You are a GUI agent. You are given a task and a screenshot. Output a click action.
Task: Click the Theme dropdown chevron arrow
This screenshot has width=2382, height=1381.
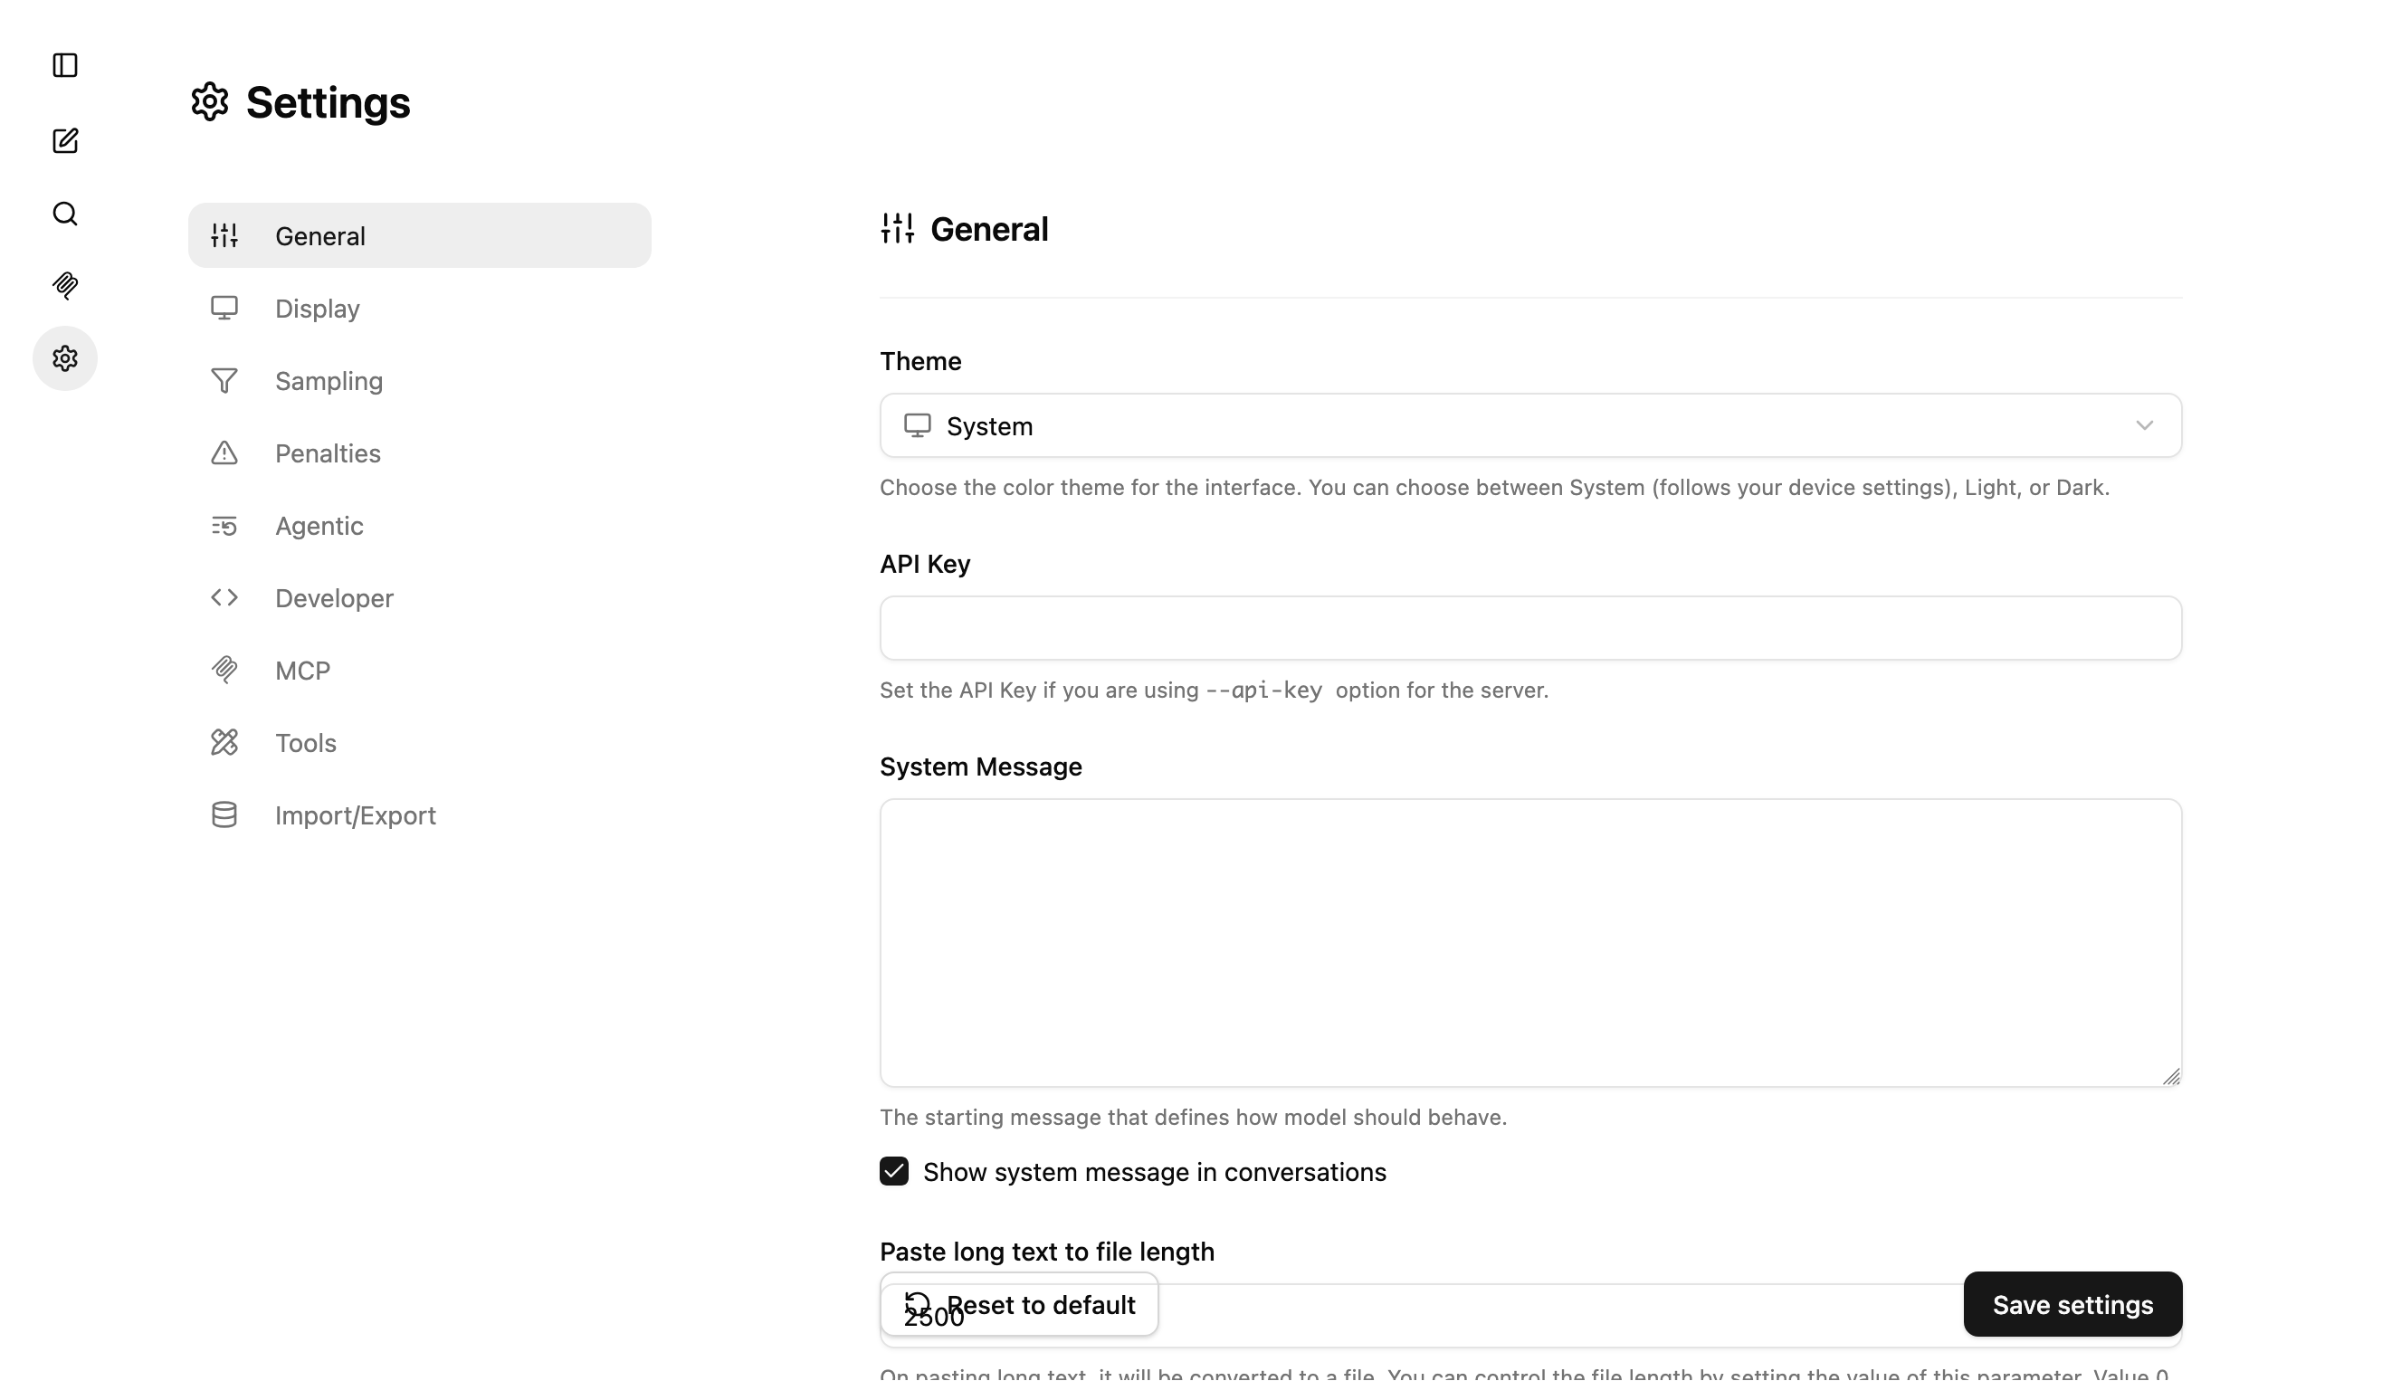(x=2144, y=425)
